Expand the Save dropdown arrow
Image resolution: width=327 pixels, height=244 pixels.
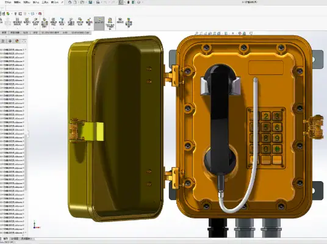pyautogui.click(x=94, y=2)
